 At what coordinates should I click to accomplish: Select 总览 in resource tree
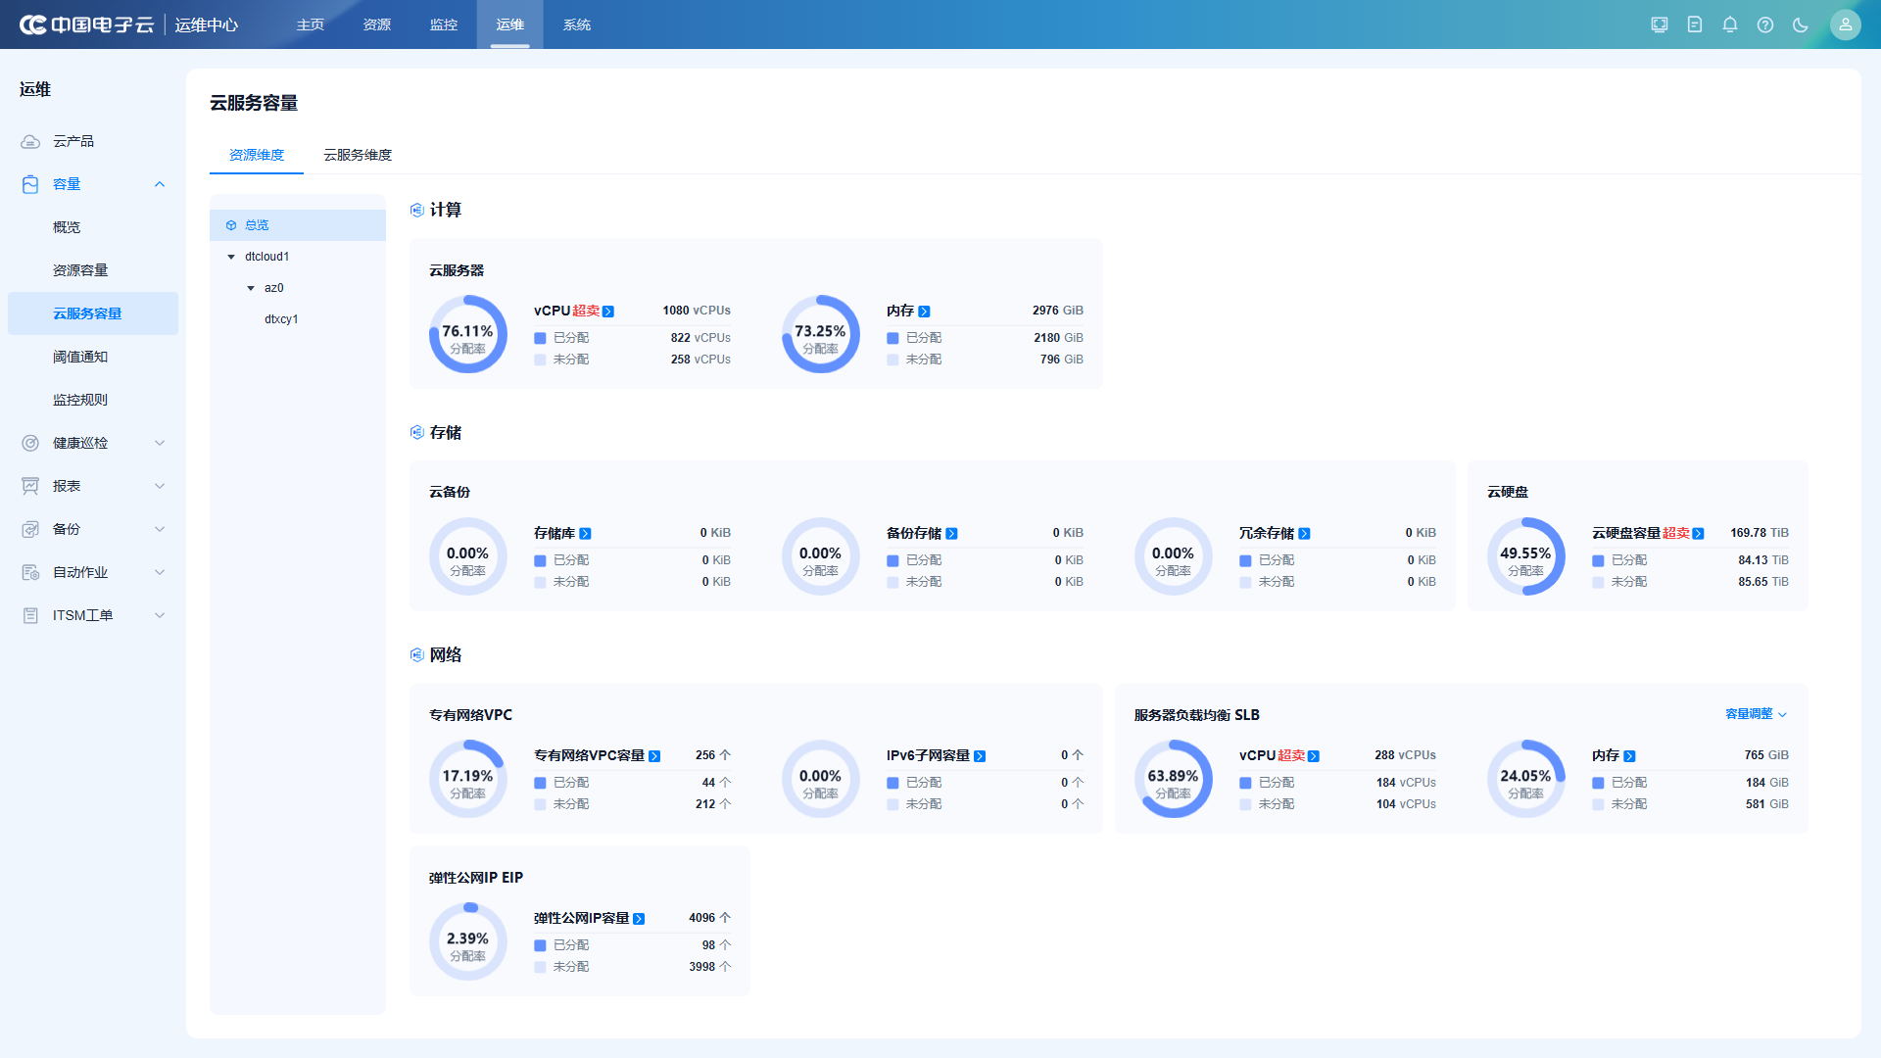[x=298, y=225]
